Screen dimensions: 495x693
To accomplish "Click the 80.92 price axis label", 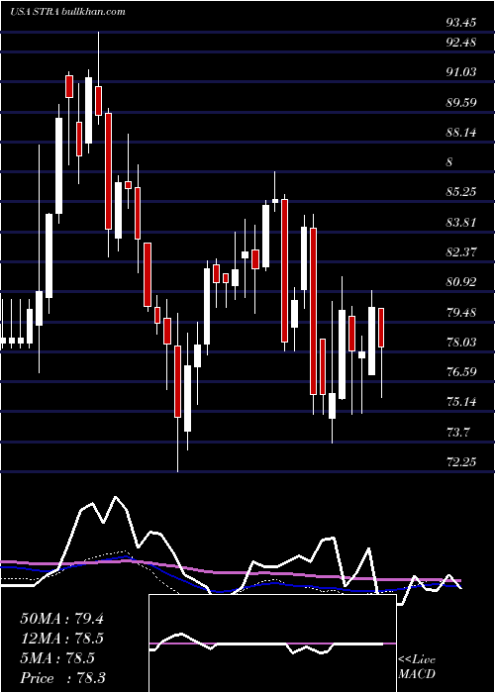I will pos(461,281).
